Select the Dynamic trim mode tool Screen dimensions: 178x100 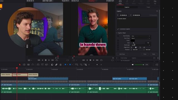click(28, 65)
